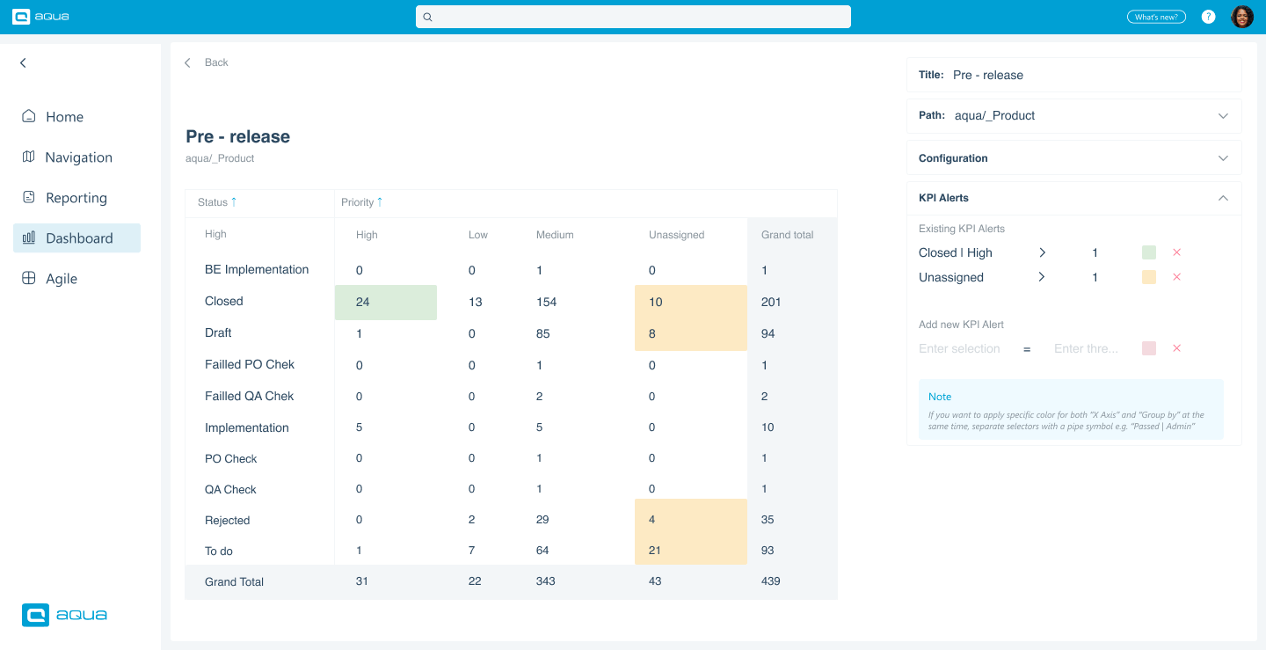
Task: Select the Implementation row label
Action: tap(247, 428)
